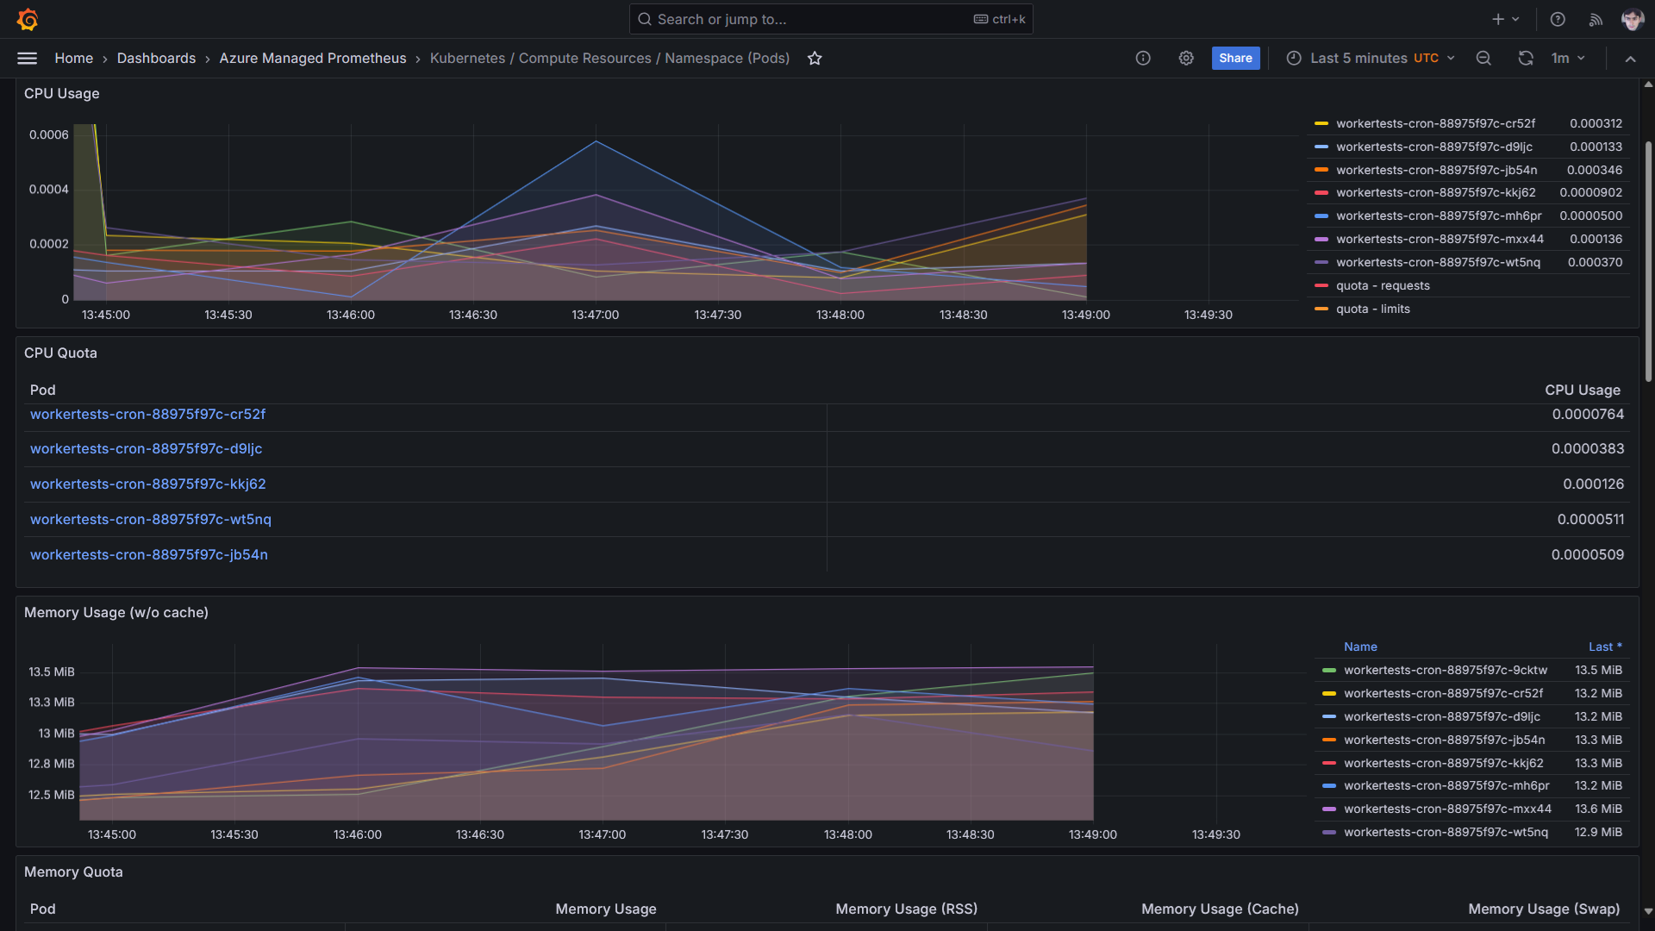Refresh the dashboard now
The width and height of the screenshot is (1655, 931).
coord(1526,59)
